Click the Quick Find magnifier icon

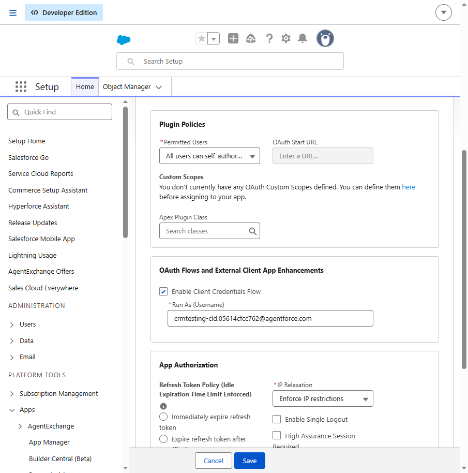pyautogui.click(x=16, y=112)
